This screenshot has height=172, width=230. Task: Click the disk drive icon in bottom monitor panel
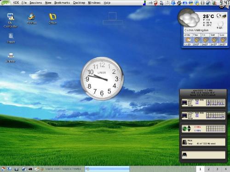tap(184, 155)
